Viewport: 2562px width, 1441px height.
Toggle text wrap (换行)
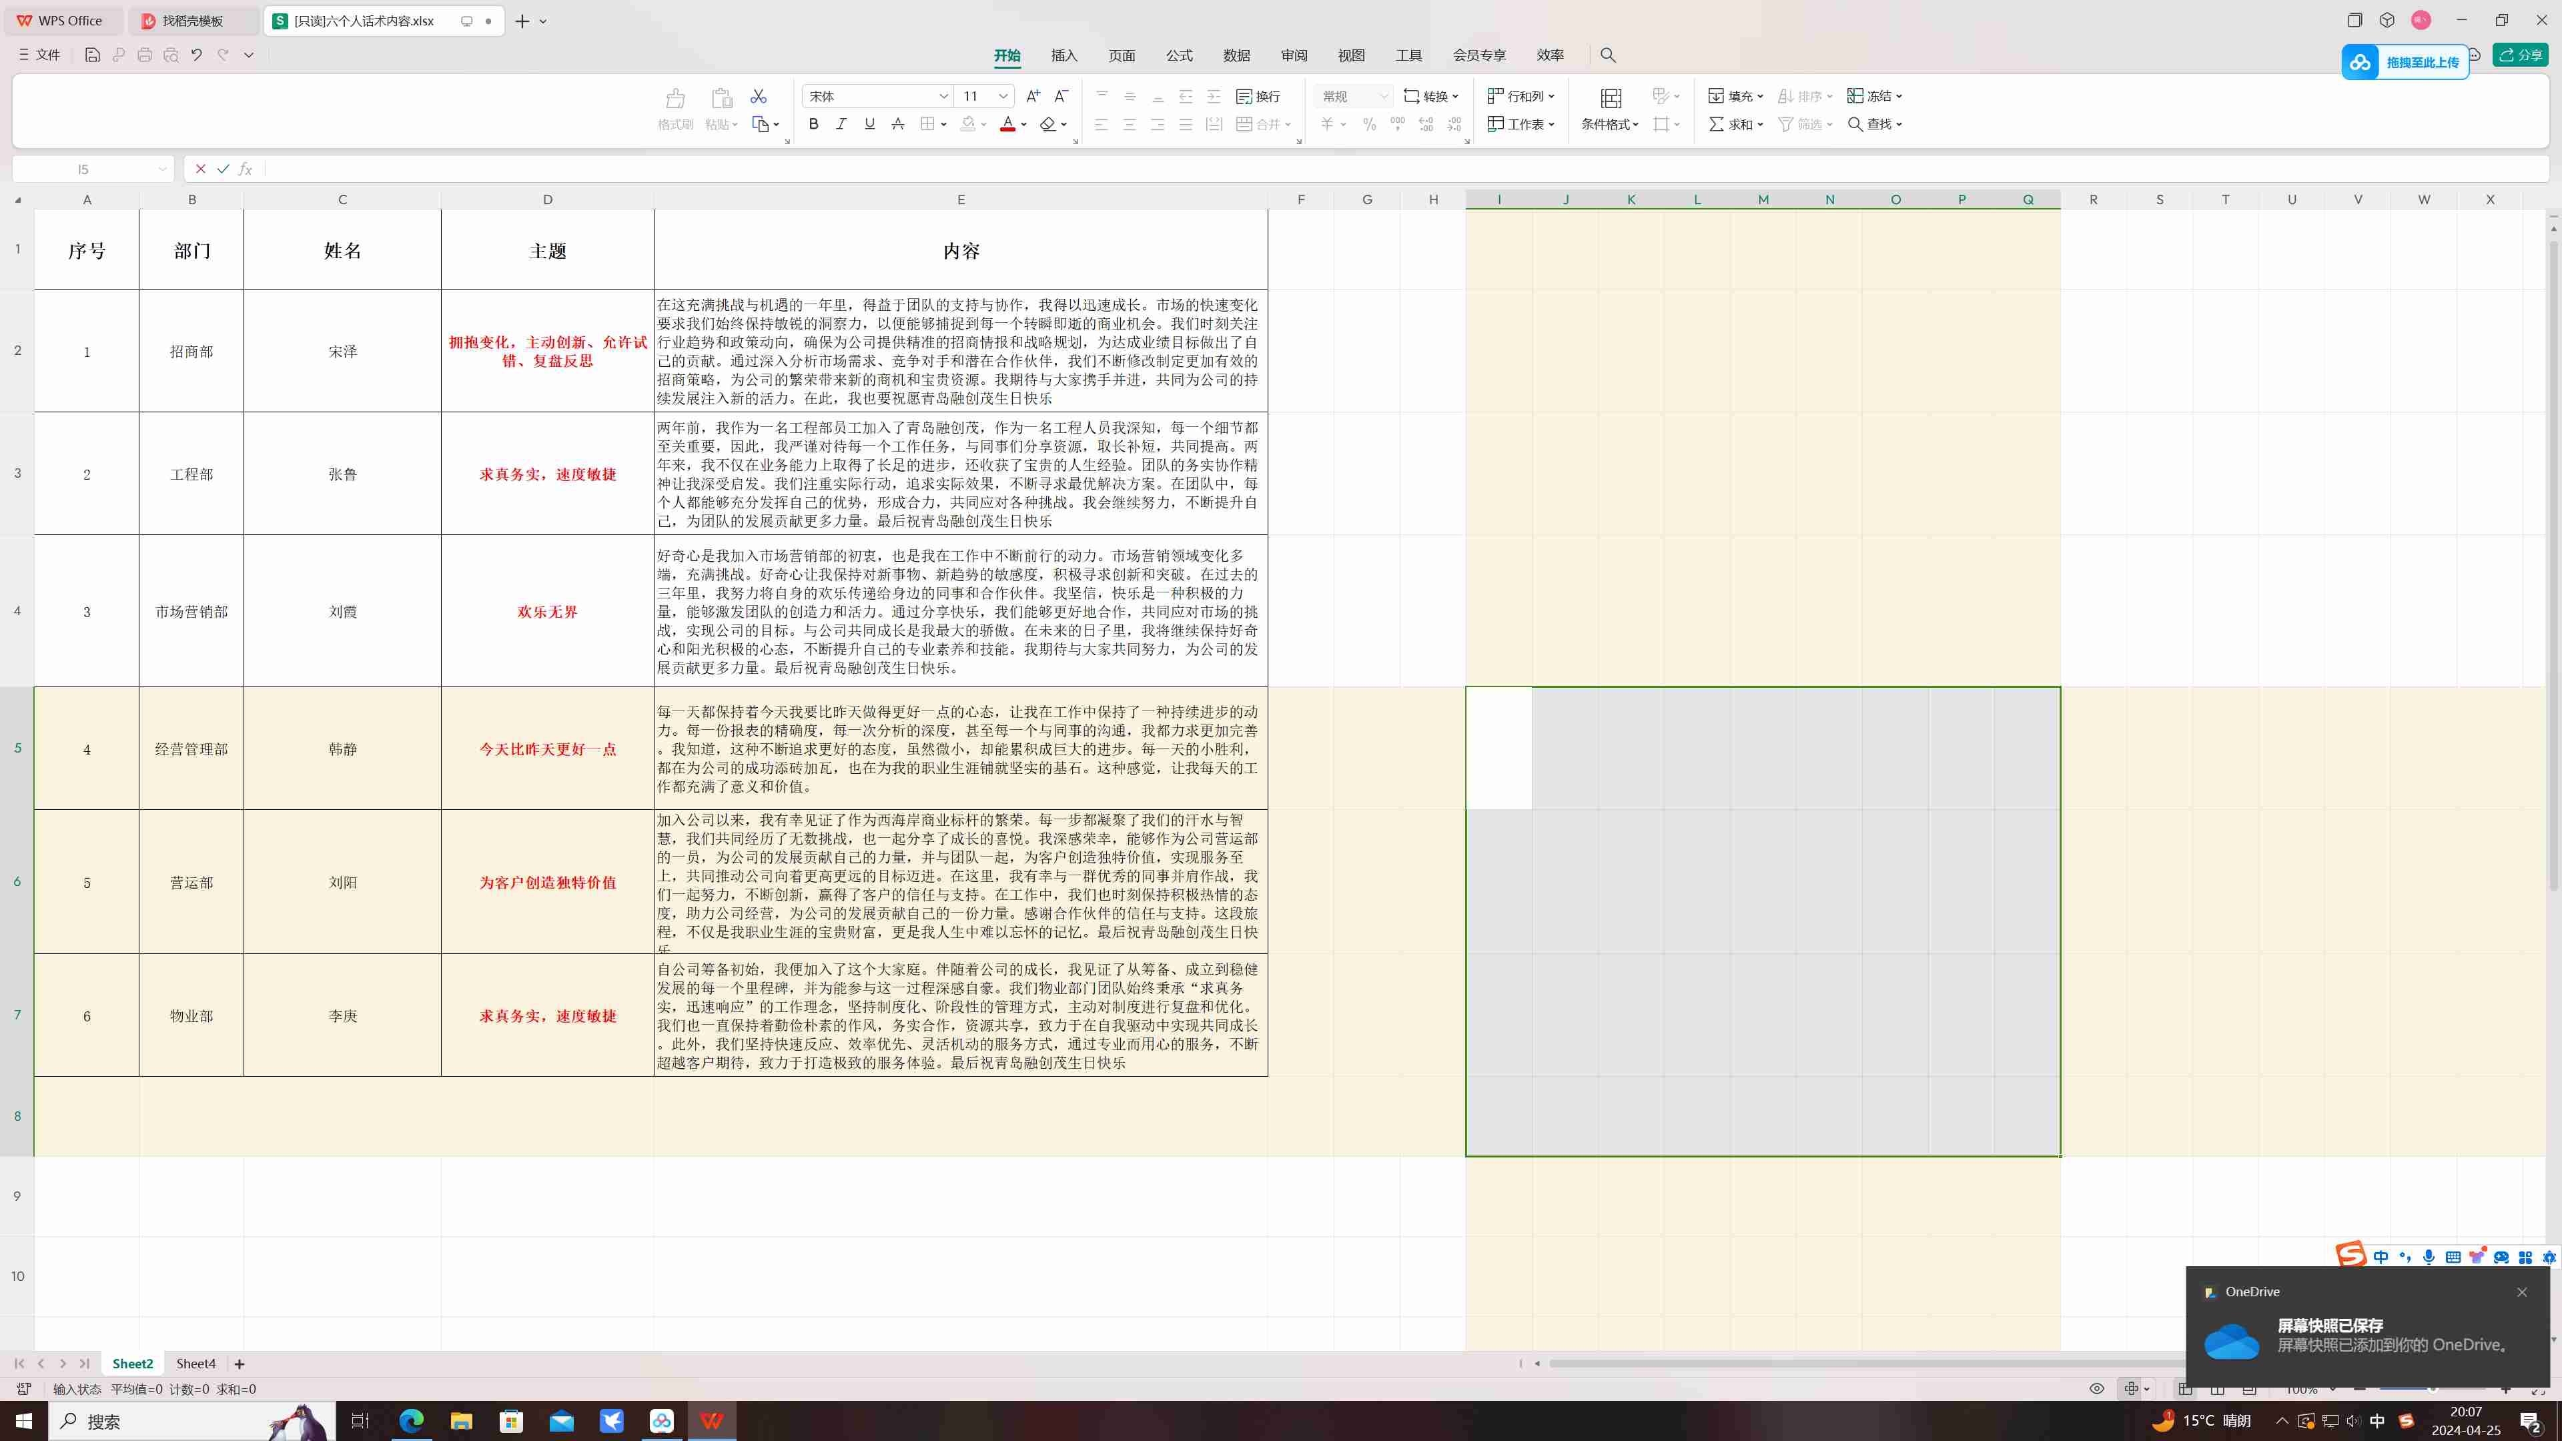pos(1258,97)
